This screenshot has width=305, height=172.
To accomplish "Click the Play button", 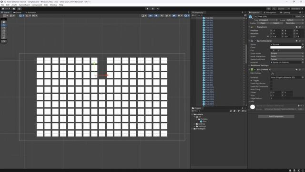I will 147,9.
